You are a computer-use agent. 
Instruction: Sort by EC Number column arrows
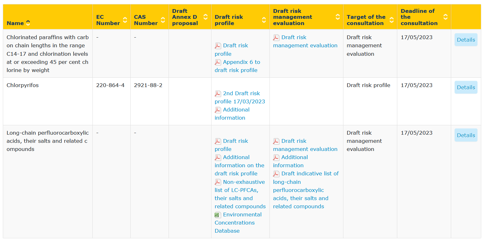click(x=125, y=20)
